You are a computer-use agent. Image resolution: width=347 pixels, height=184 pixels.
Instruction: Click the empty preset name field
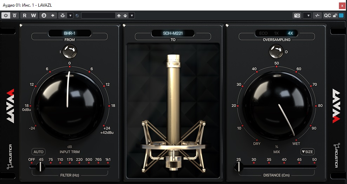(98, 15)
